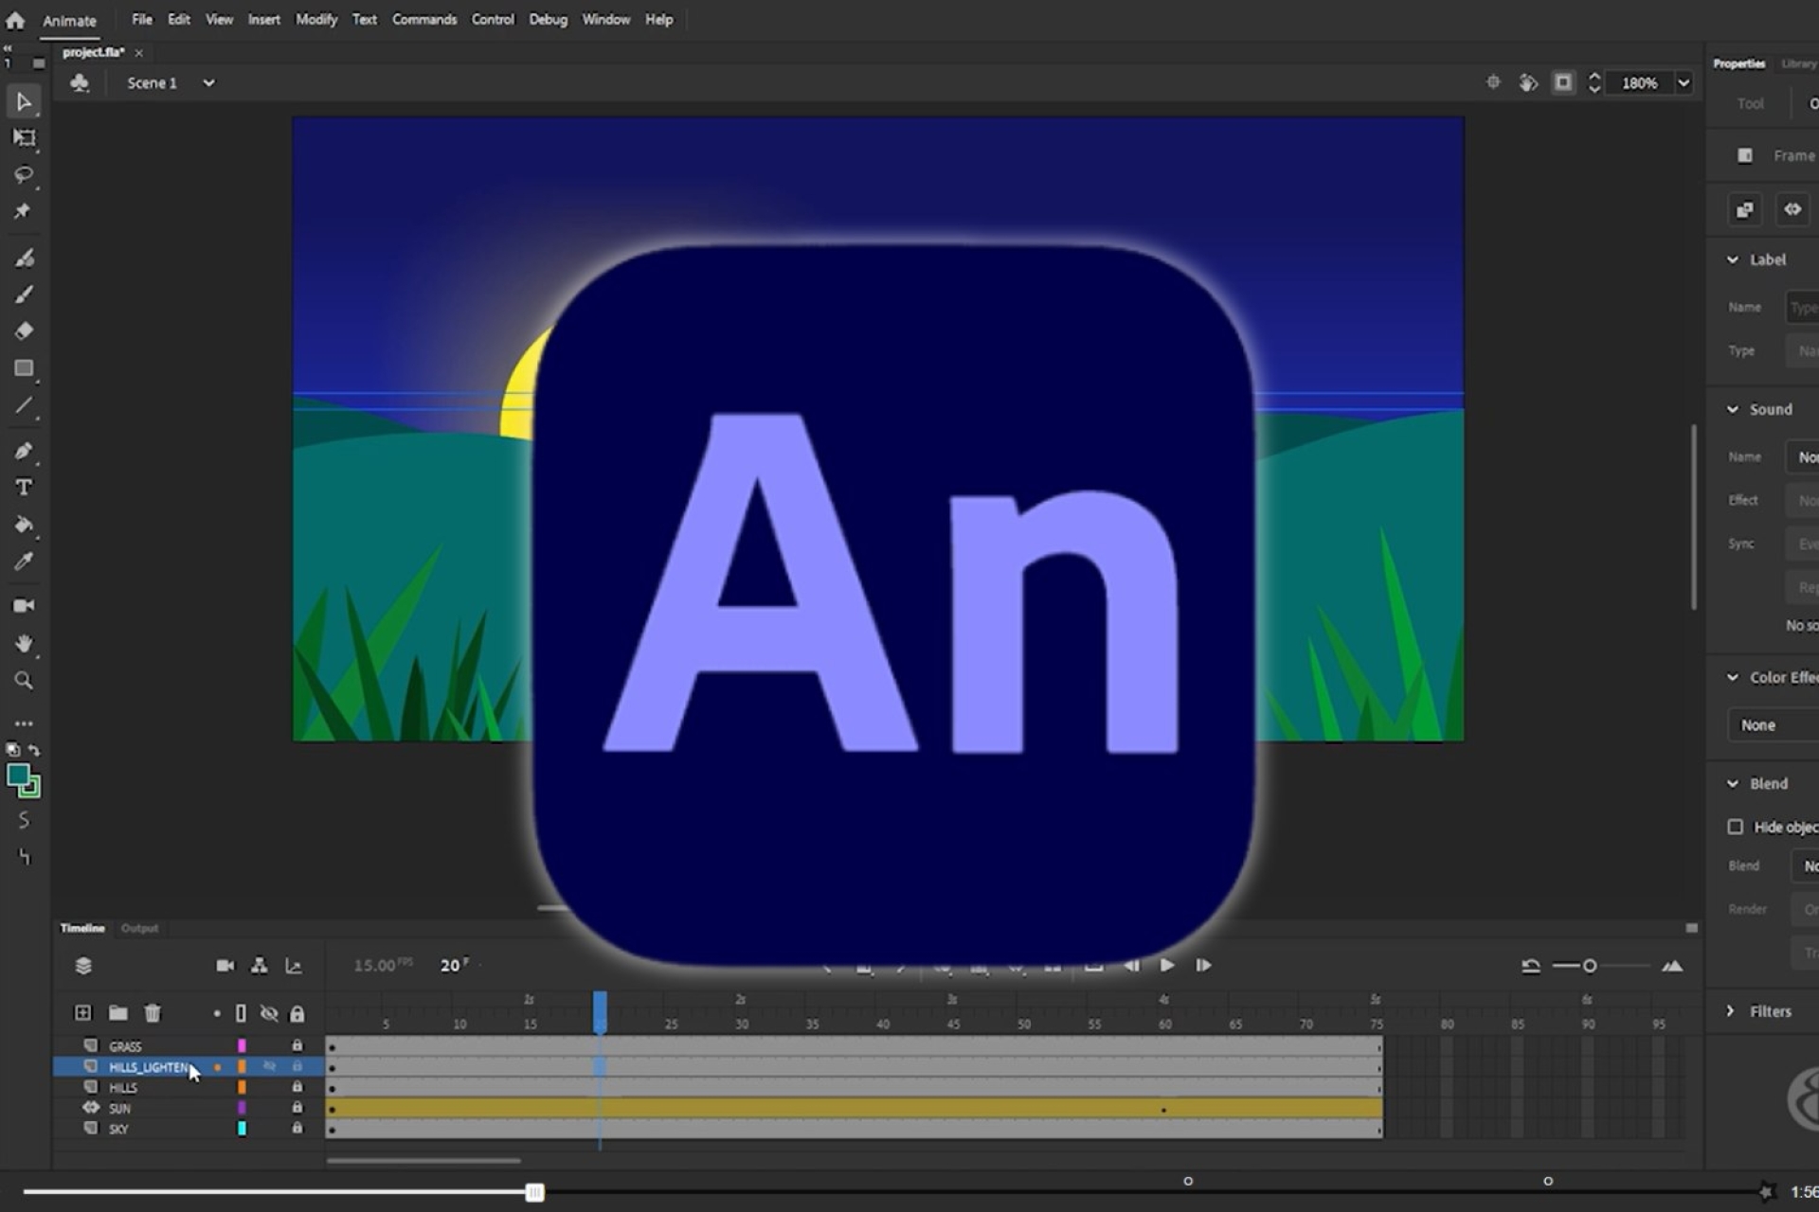Click the blue playhead at frame 20
The width and height of the screenshot is (1819, 1212).
(600, 1011)
